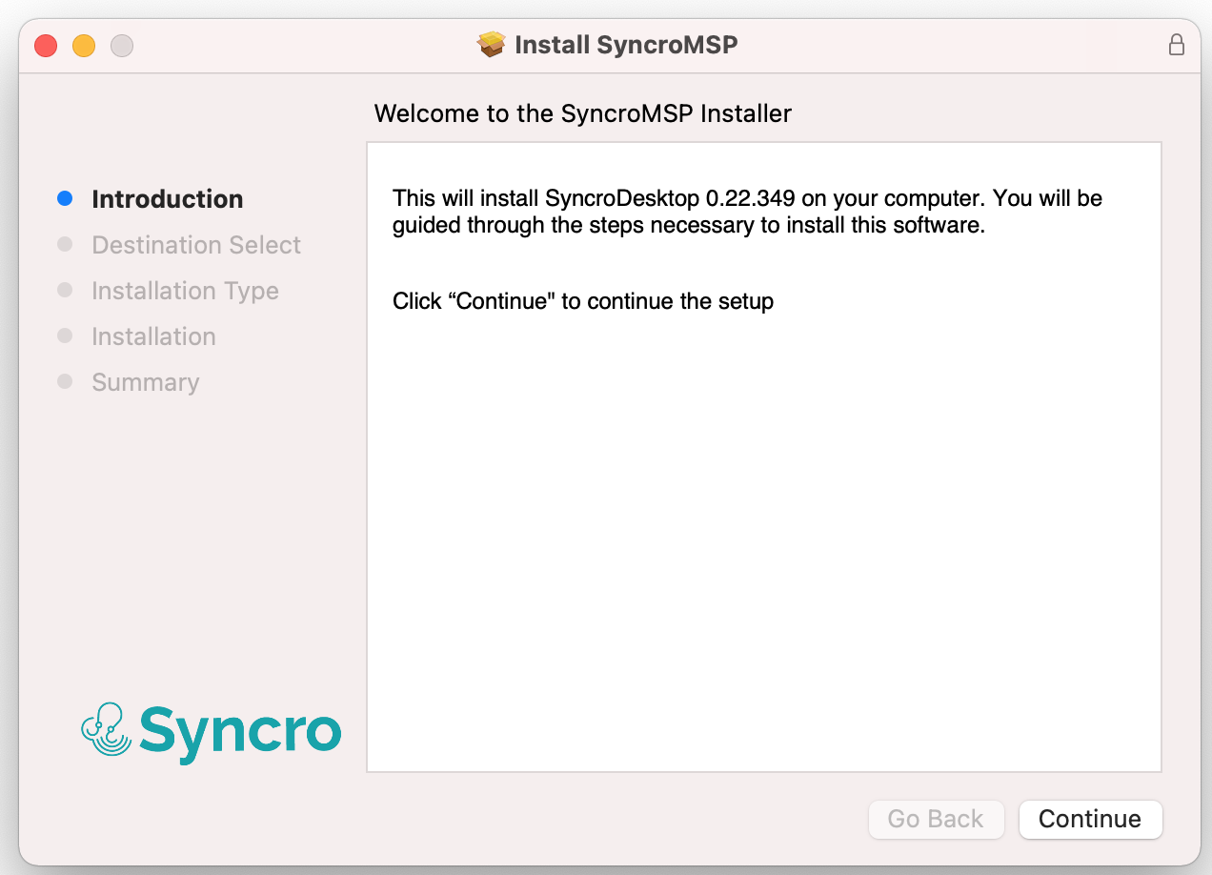Go to the Installation step label
The image size is (1212, 875).
[x=153, y=336]
